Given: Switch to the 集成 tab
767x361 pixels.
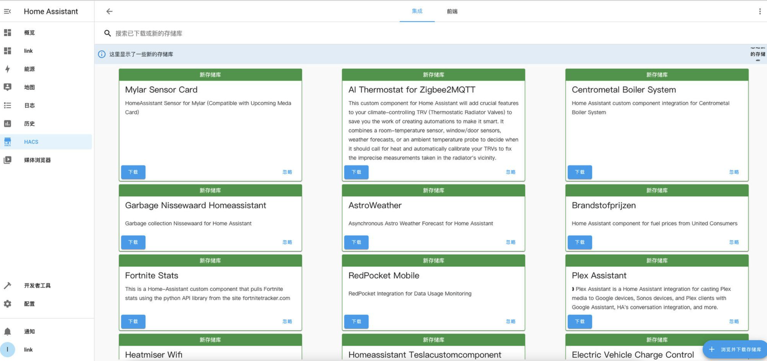Looking at the screenshot, I should tap(417, 11).
